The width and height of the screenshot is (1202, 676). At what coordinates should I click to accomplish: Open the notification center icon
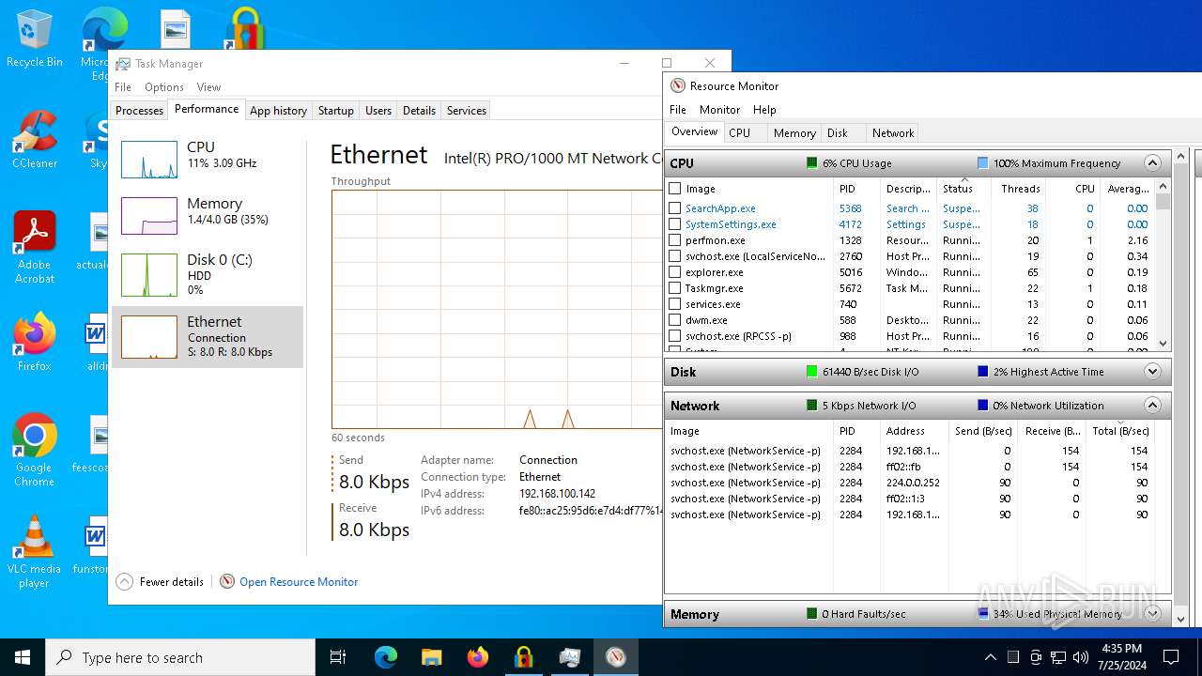pyautogui.click(x=1171, y=657)
